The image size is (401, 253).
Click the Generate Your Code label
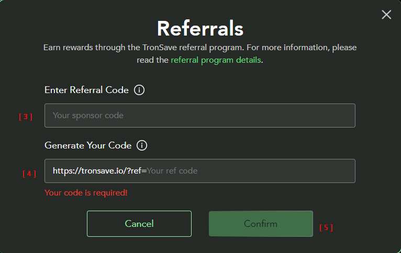coord(88,145)
